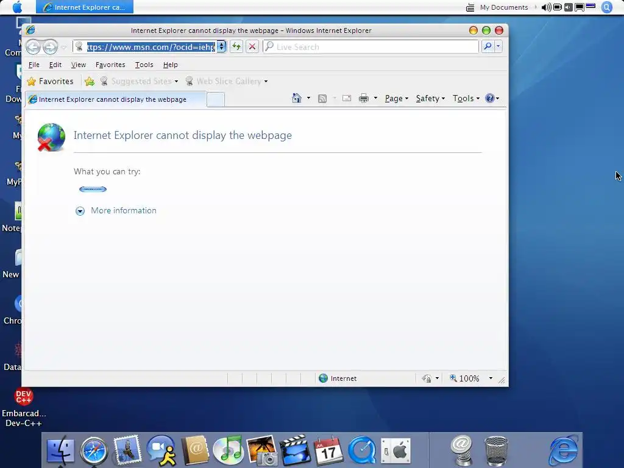Screen dimensions: 624x468
Task: Open Embarcadero Dev-C++ desktop icon
Action: tap(24, 406)
